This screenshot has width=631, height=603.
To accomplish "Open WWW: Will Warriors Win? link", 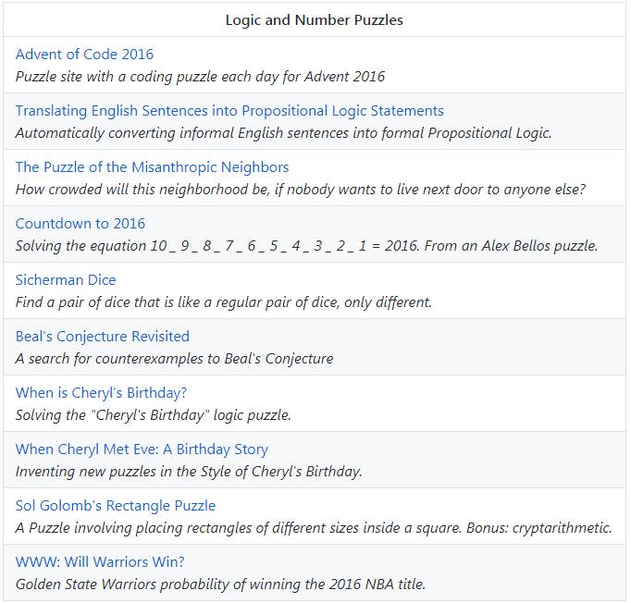I will 100,562.
